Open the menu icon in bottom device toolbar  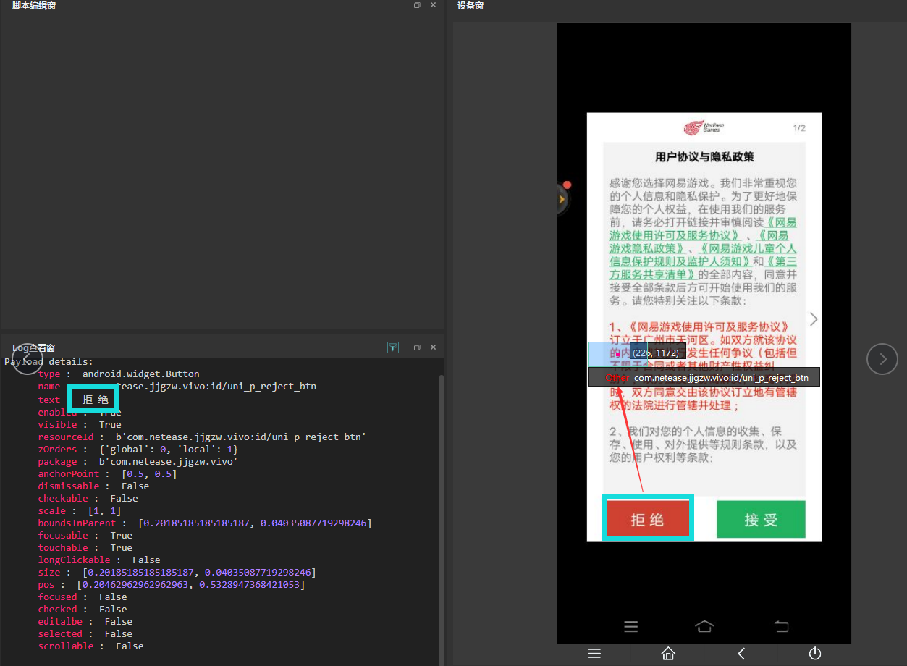coord(594,654)
